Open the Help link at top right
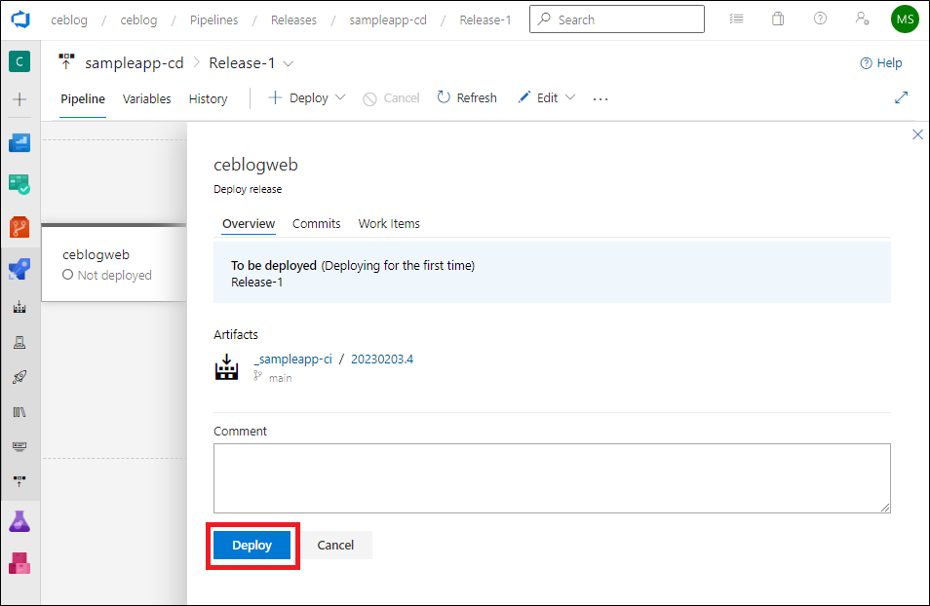930x606 pixels. tap(881, 63)
